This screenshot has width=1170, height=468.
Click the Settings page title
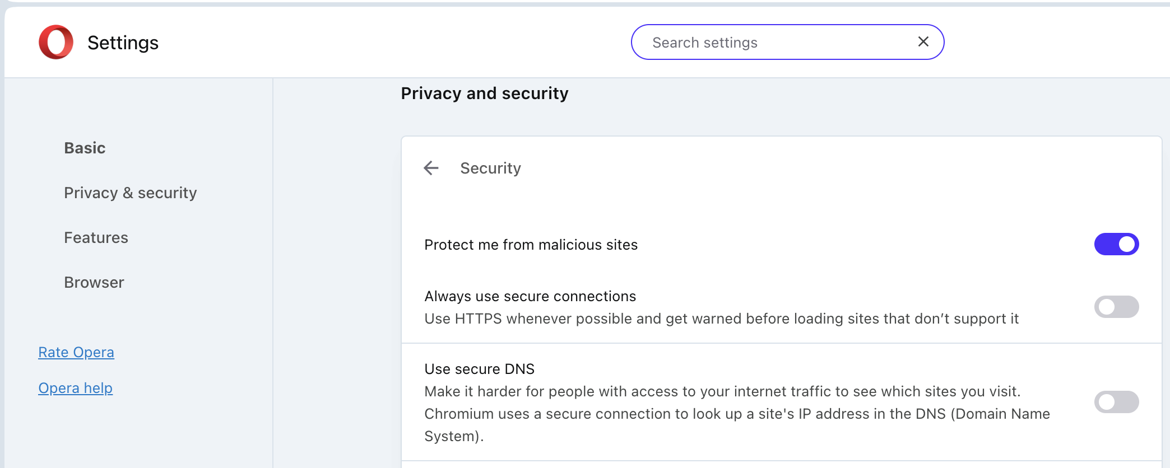(123, 43)
